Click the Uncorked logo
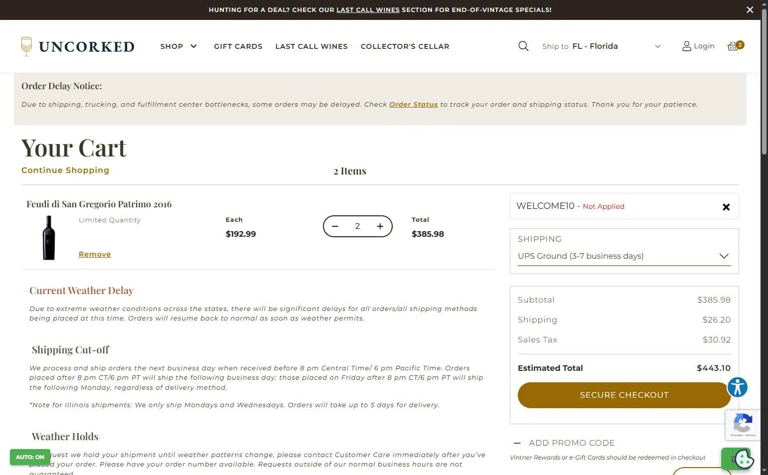The width and height of the screenshot is (768, 475). tap(78, 46)
